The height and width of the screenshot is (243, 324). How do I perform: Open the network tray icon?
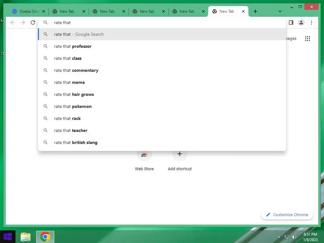[x=287, y=237]
